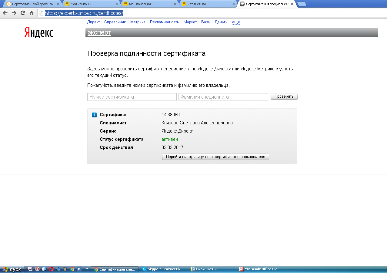
Task: Click the Сертификация taskbar button
Action: 115,269
